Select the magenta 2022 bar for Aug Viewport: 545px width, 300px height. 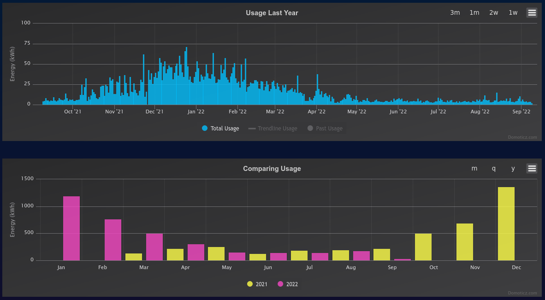click(361, 256)
